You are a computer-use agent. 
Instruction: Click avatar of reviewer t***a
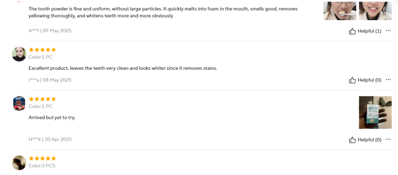point(19,54)
